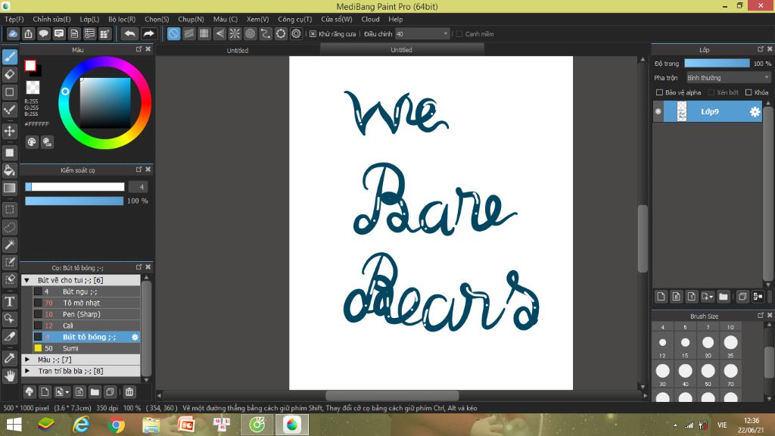Delete brush using trash icon

[x=129, y=392]
